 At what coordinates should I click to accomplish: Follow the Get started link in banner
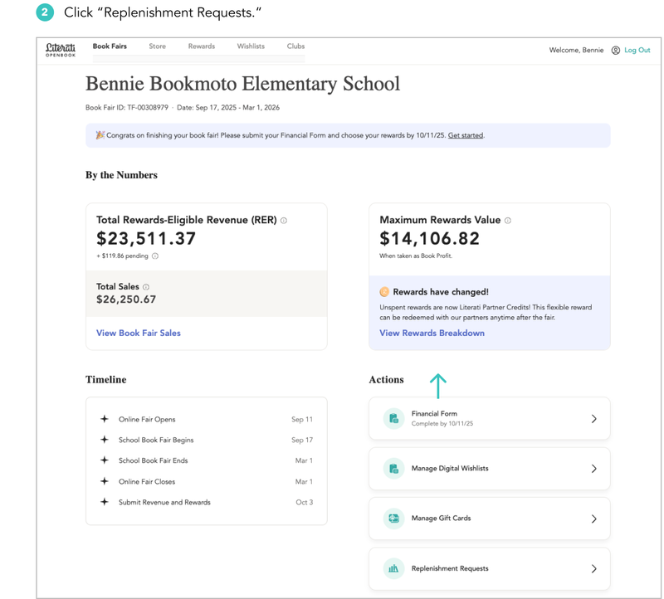(x=466, y=135)
